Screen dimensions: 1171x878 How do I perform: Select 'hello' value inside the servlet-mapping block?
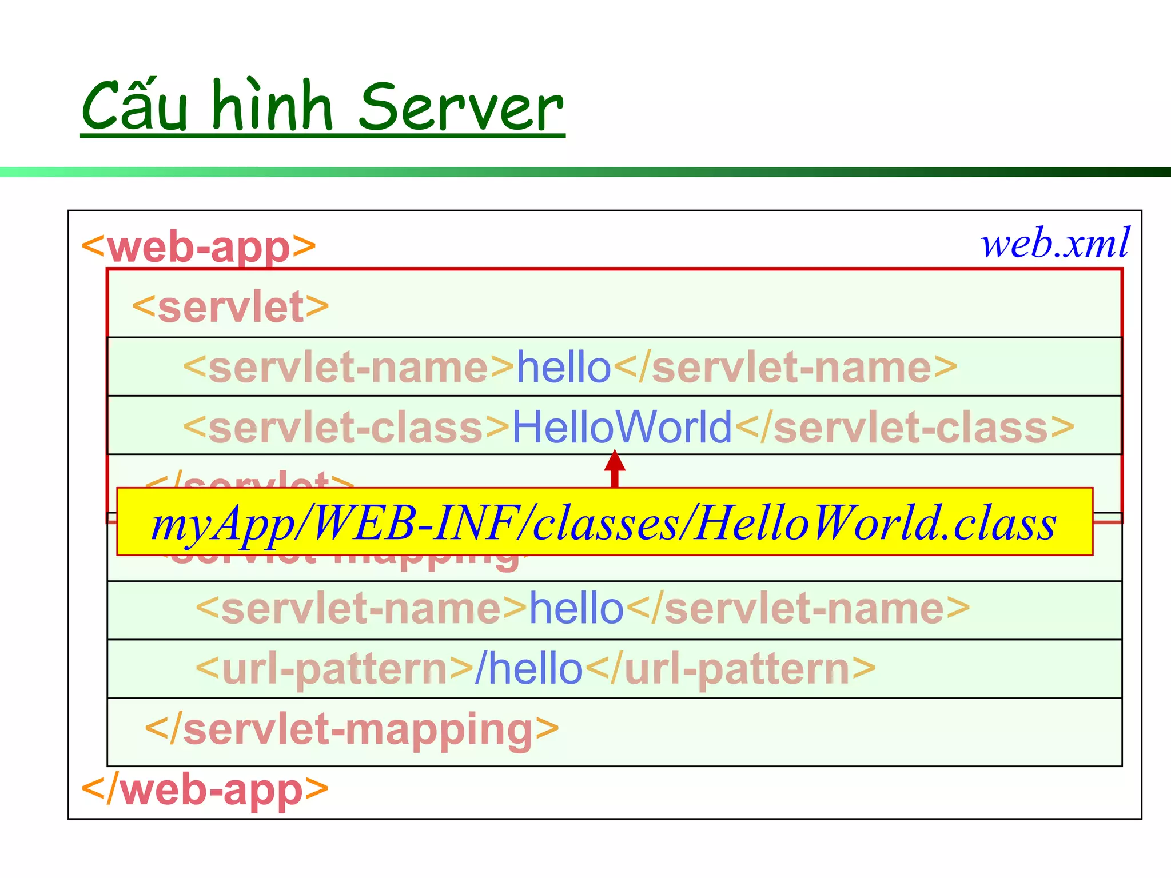point(576,608)
